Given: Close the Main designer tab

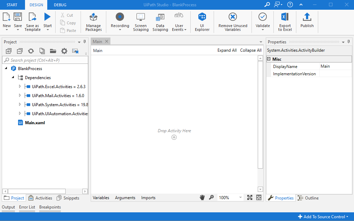Looking at the screenshot, I should 107,41.
